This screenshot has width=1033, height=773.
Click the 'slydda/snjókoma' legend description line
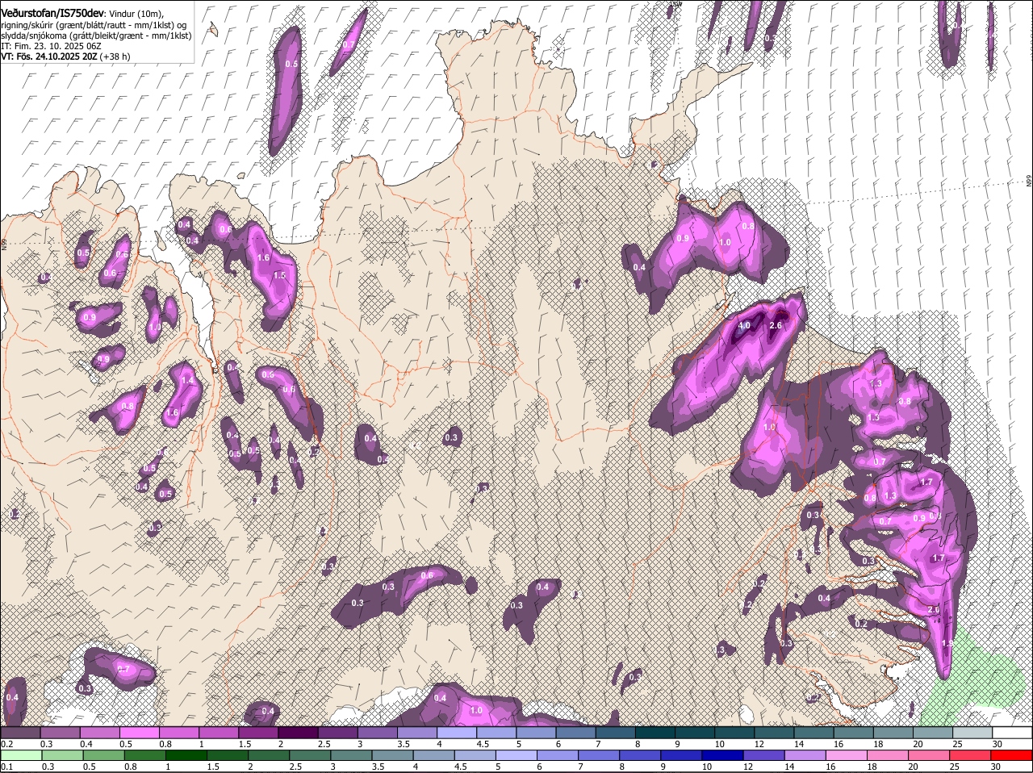[96, 36]
